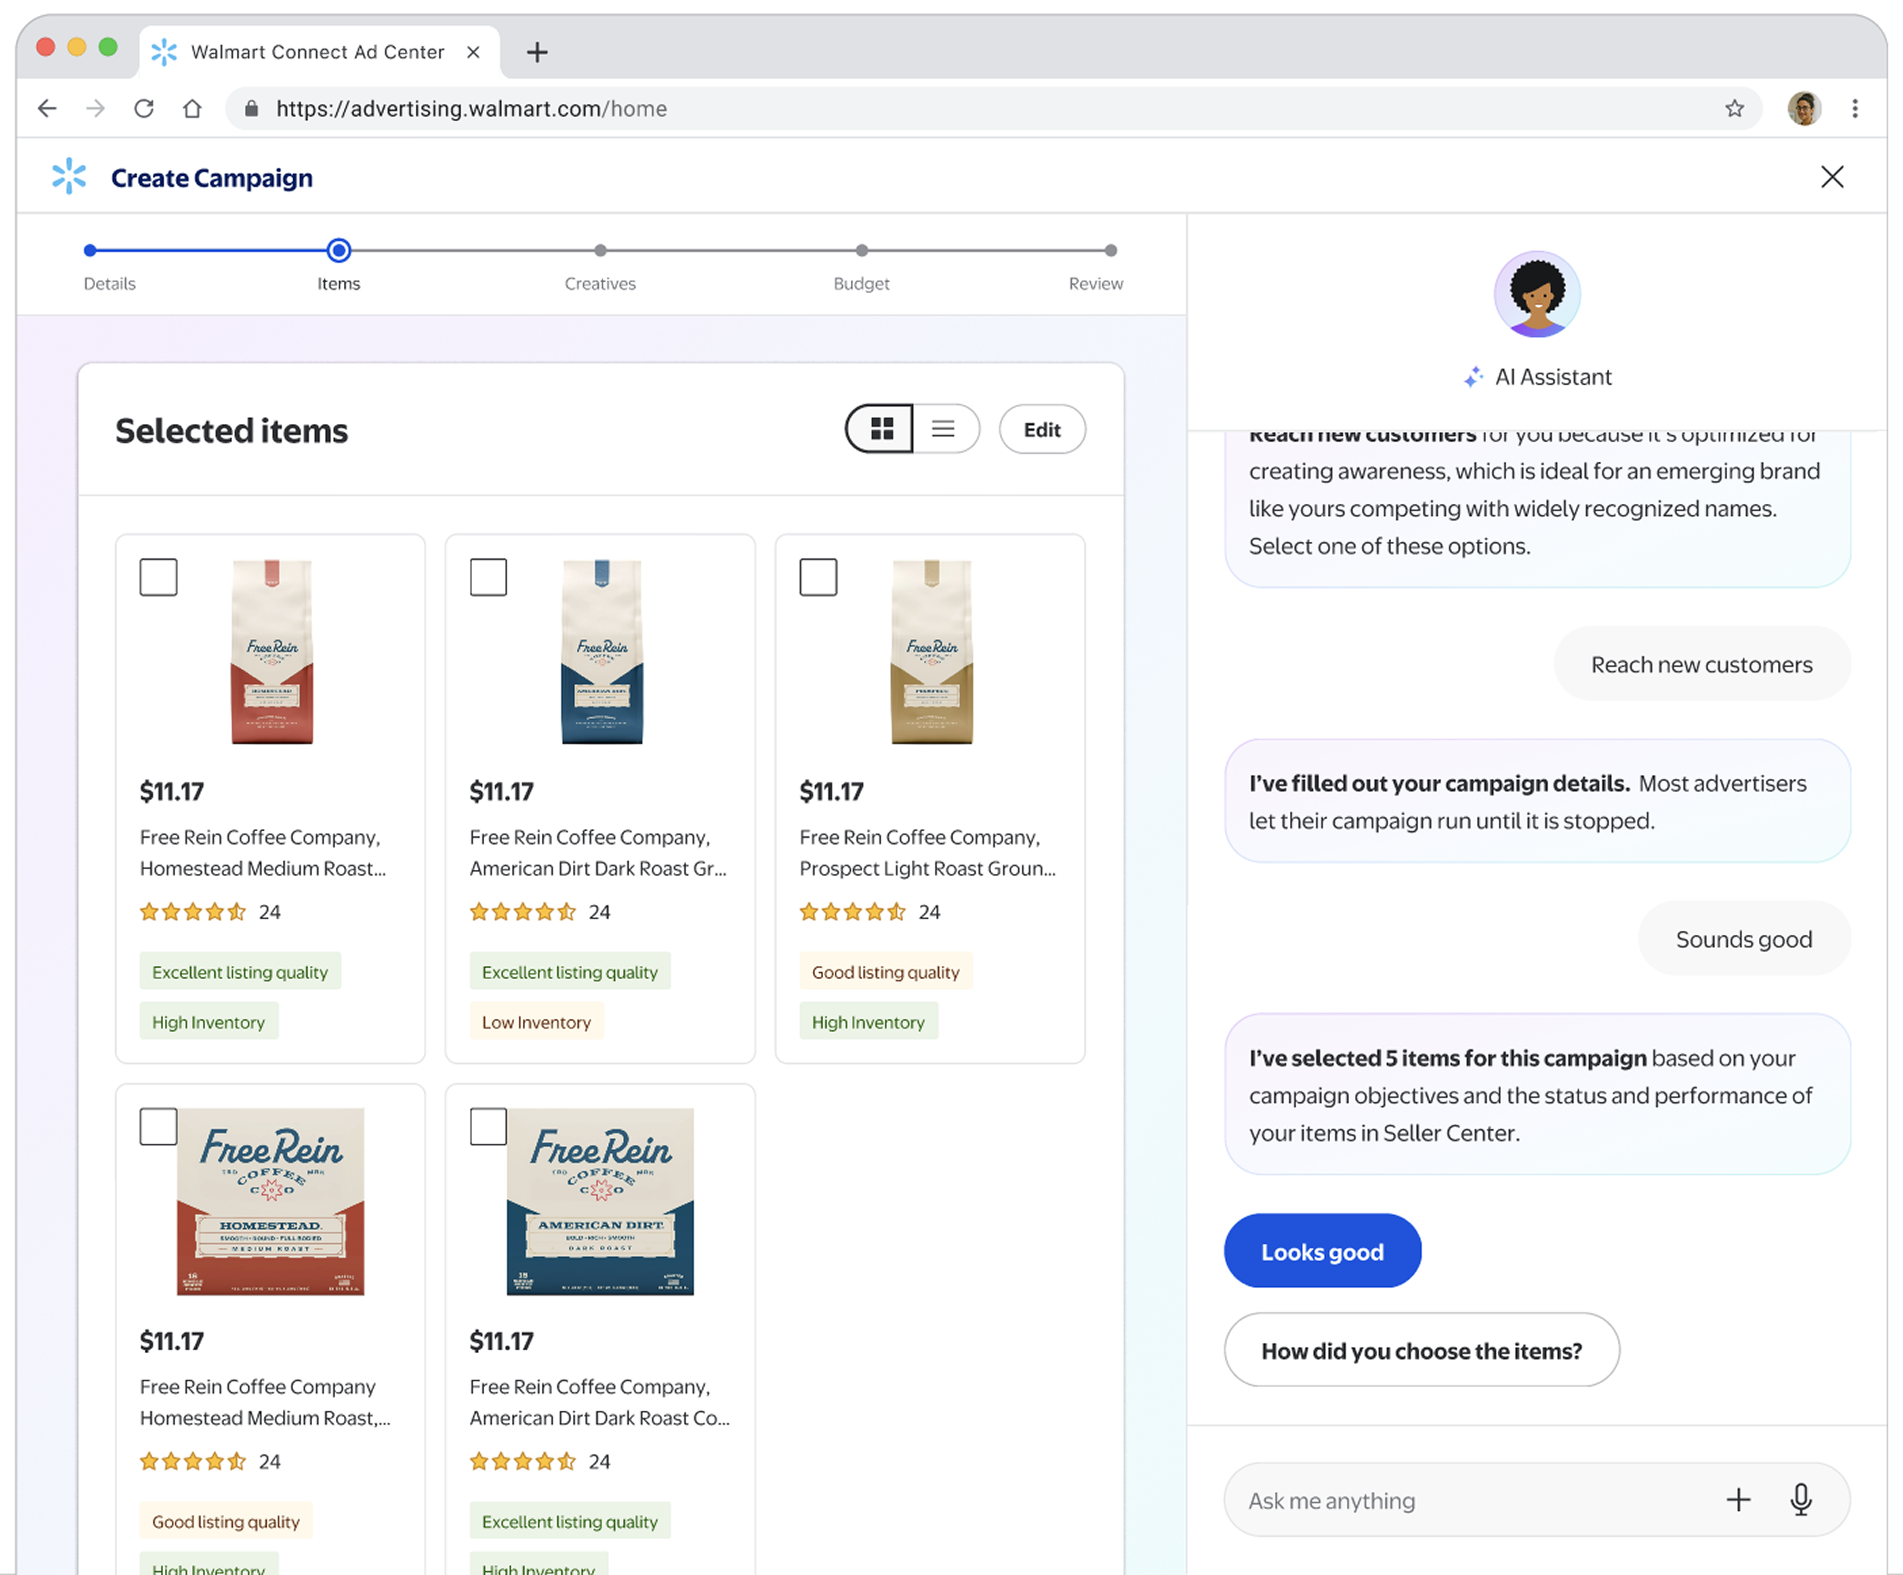Activate the microphone icon in chat input

click(1801, 1500)
